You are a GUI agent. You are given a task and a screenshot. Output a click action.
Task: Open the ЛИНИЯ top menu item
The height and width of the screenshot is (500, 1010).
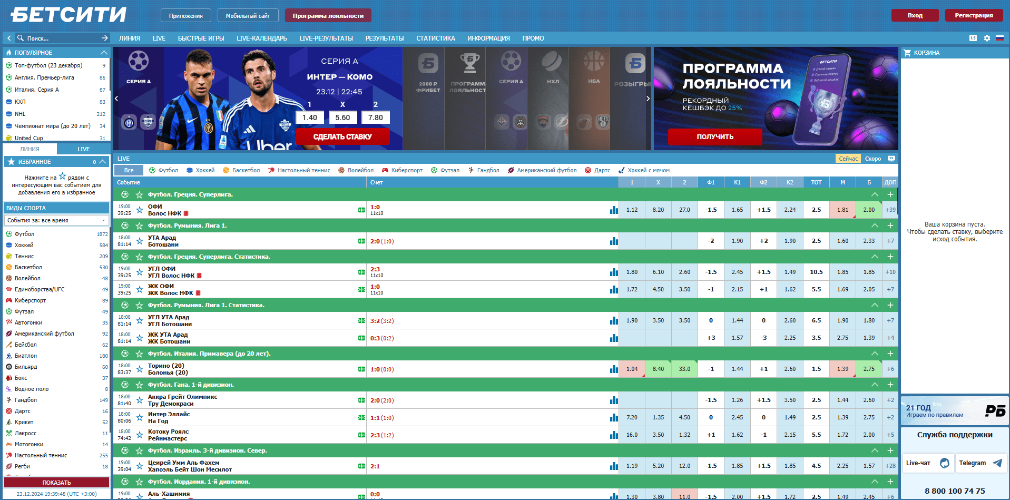coord(130,38)
